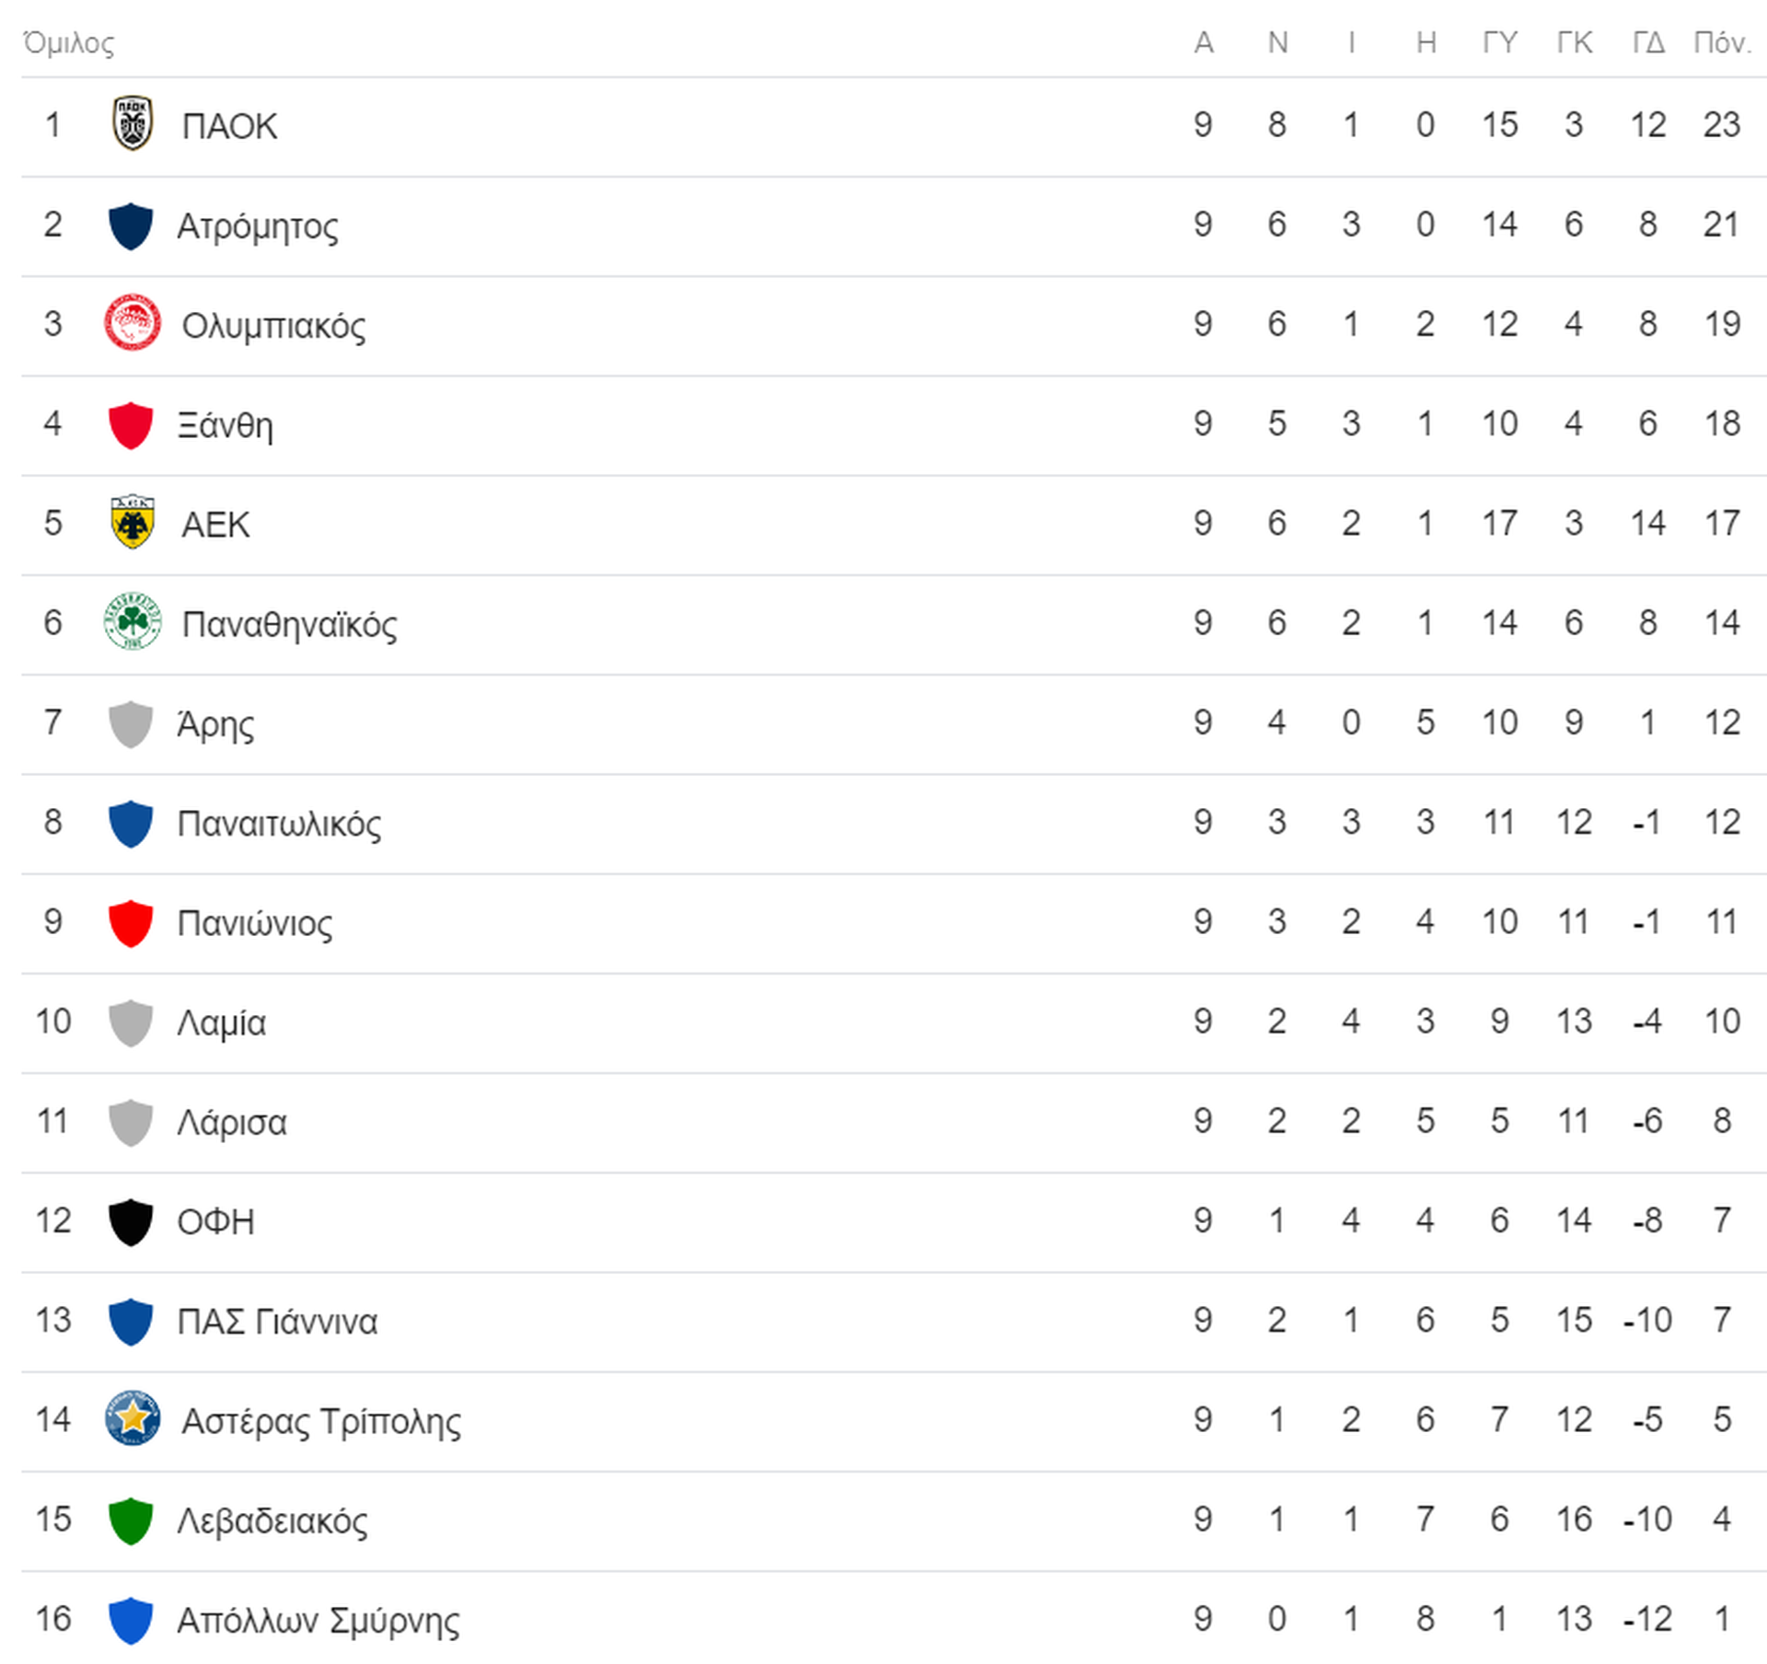Click the Ατρόμητος dark navy shield icon
This screenshot has height=1664, width=1767.
(131, 226)
